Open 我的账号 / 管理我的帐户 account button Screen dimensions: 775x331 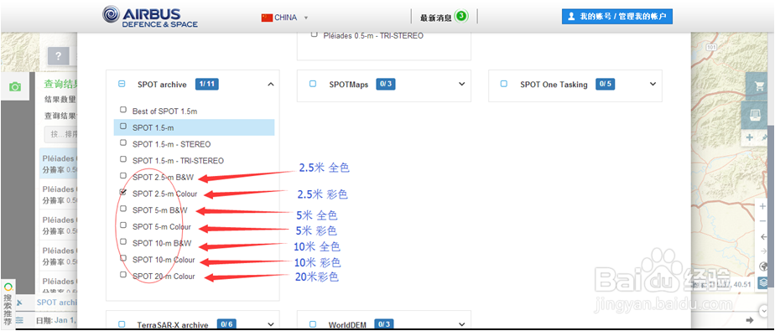click(x=616, y=16)
